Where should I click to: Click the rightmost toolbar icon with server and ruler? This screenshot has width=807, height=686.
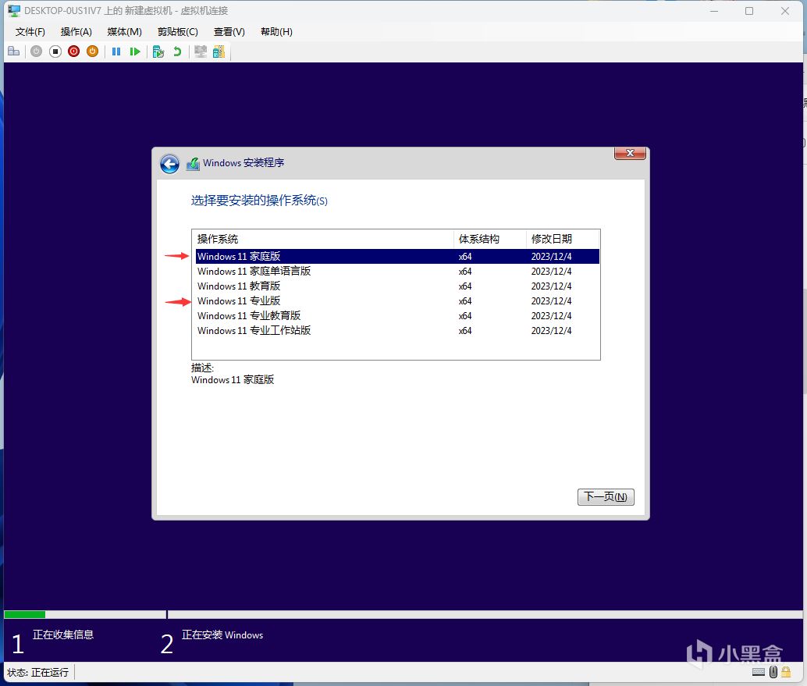tap(219, 52)
